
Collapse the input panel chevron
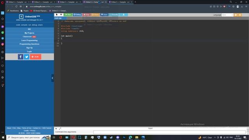(56, 129)
